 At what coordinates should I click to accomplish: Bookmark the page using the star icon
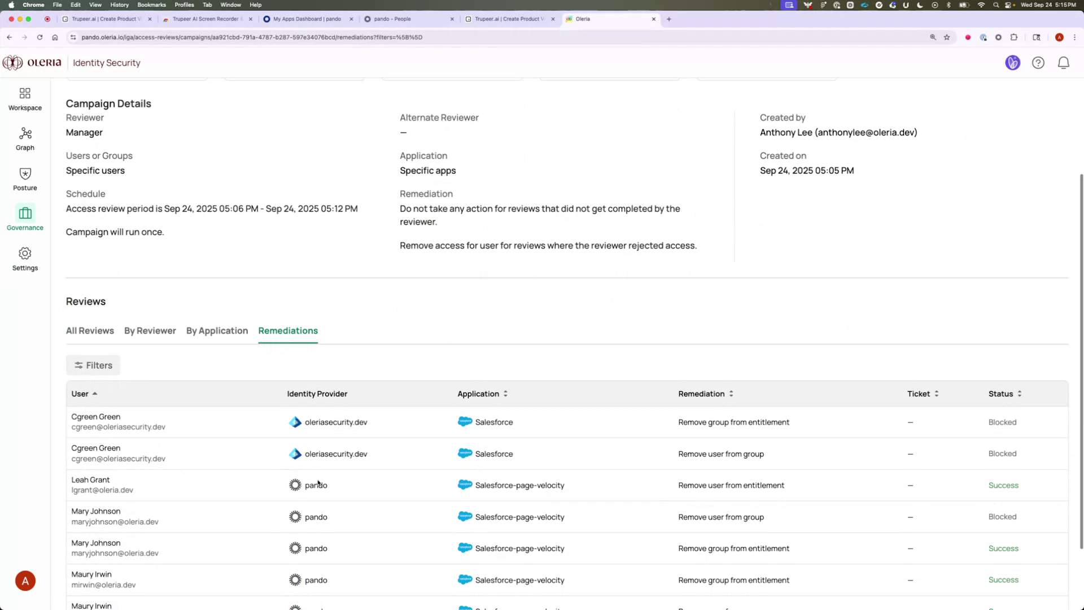click(x=946, y=37)
